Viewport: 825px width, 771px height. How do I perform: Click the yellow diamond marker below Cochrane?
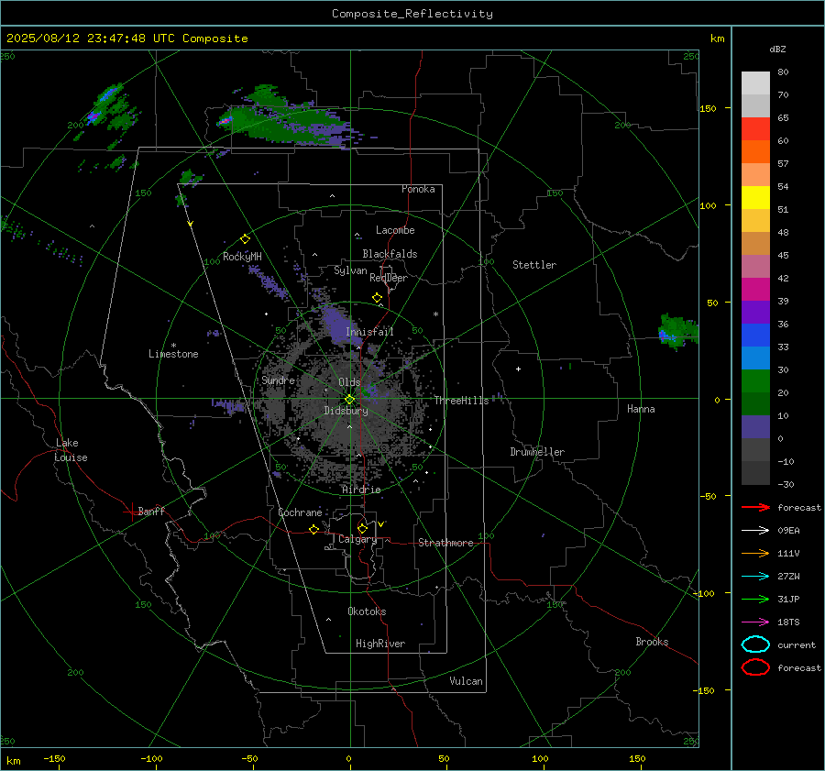[313, 530]
